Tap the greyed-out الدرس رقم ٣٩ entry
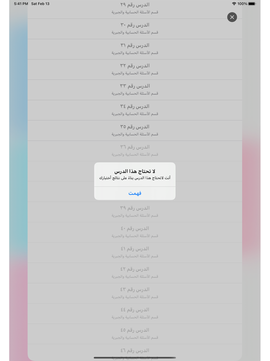270x361 pixels. pos(134,211)
